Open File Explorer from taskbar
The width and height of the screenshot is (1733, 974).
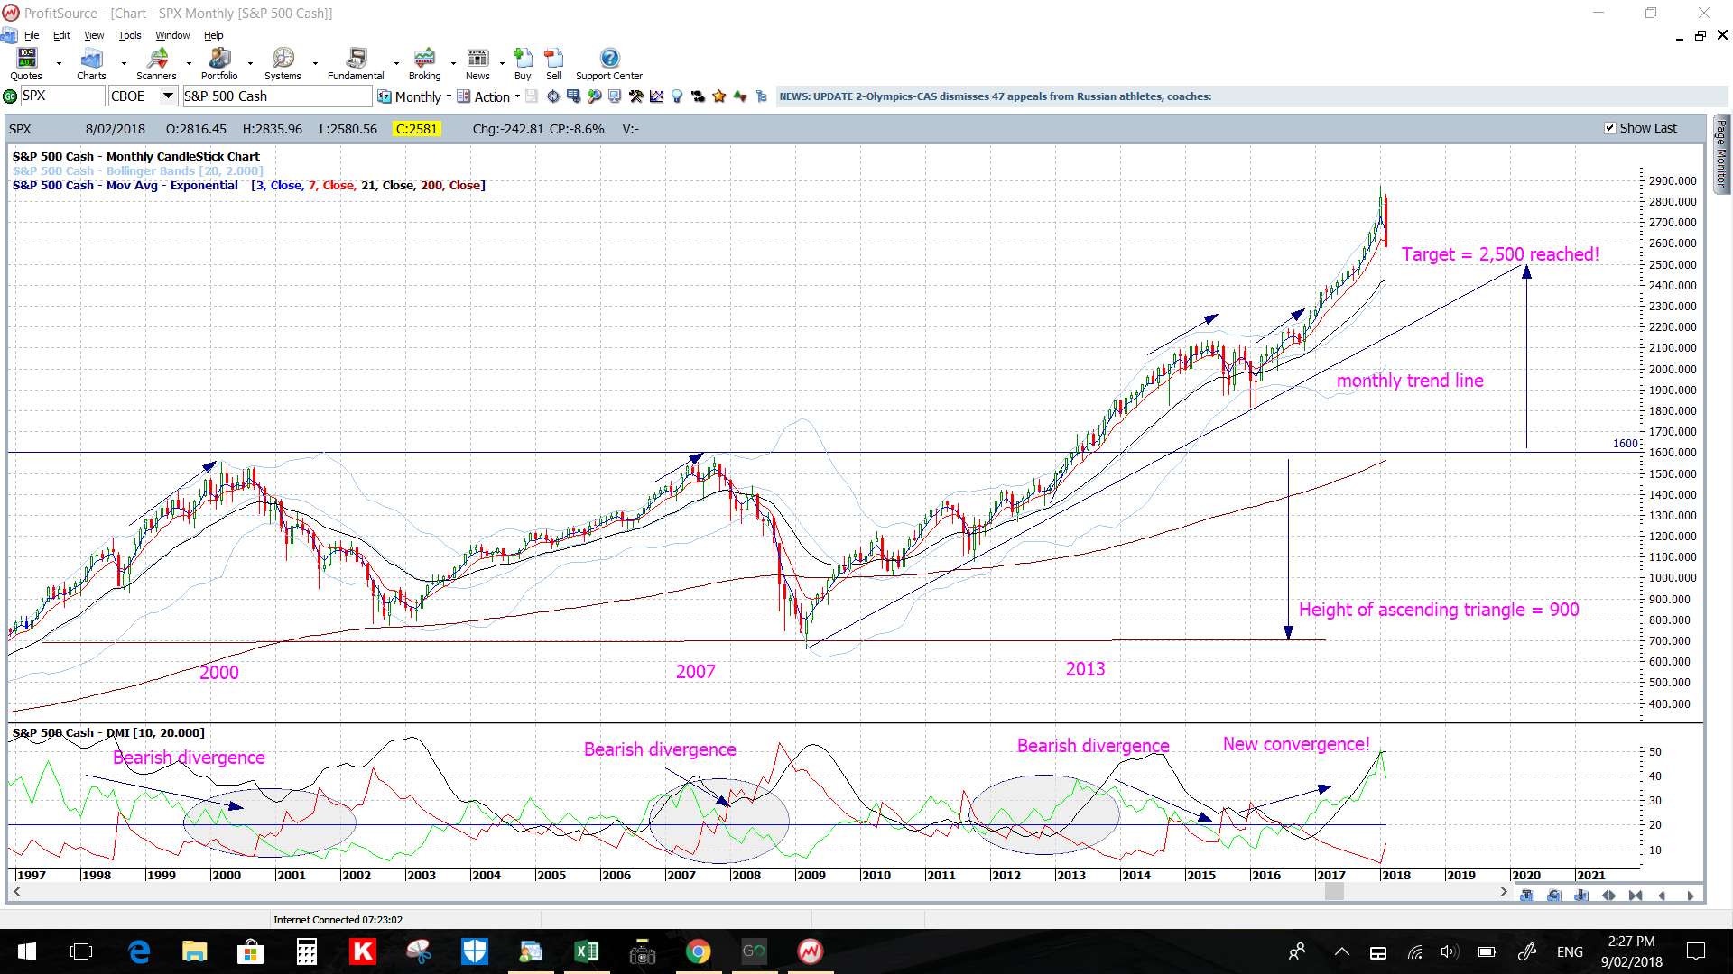195,951
